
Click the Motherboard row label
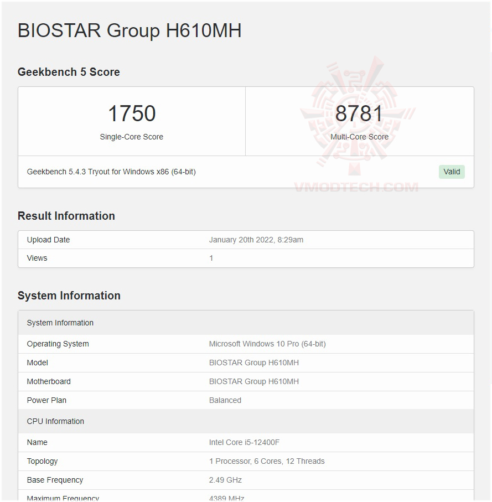[49, 382]
